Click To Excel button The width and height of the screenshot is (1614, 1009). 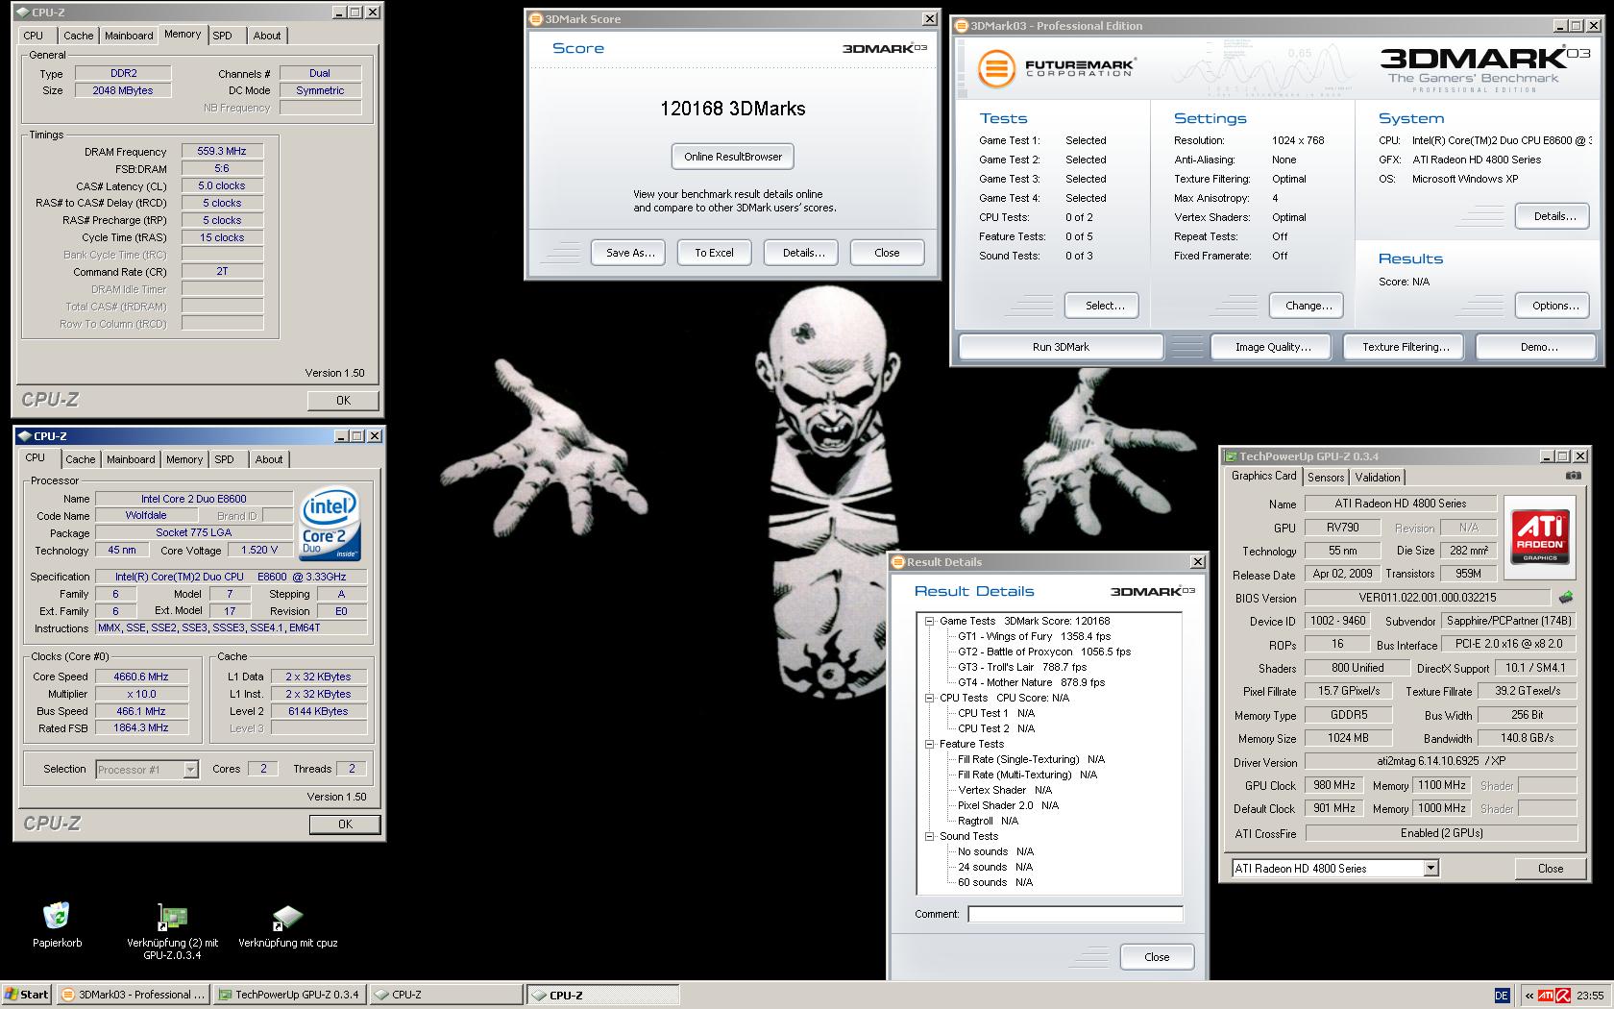click(x=714, y=253)
